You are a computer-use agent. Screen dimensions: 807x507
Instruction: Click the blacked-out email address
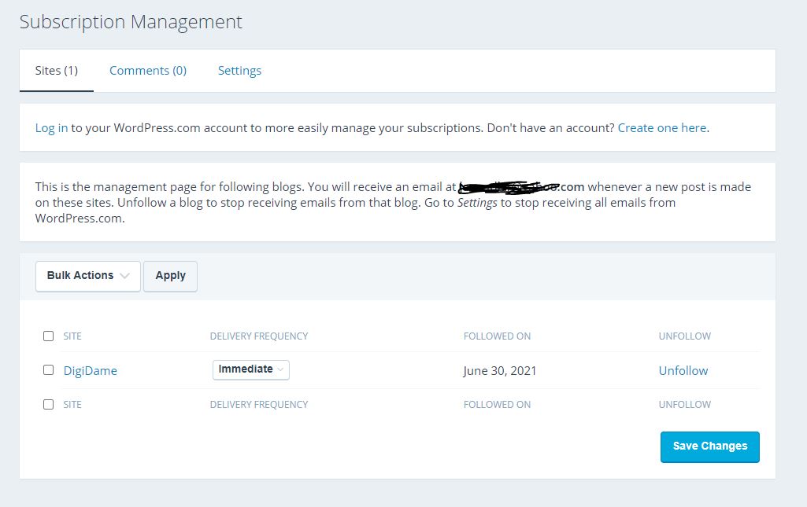coord(521,187)
